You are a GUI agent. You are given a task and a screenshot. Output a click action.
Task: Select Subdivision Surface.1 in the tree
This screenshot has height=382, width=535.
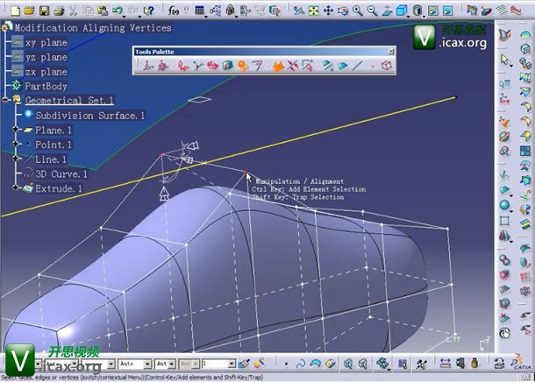click(x=89, y=116)
